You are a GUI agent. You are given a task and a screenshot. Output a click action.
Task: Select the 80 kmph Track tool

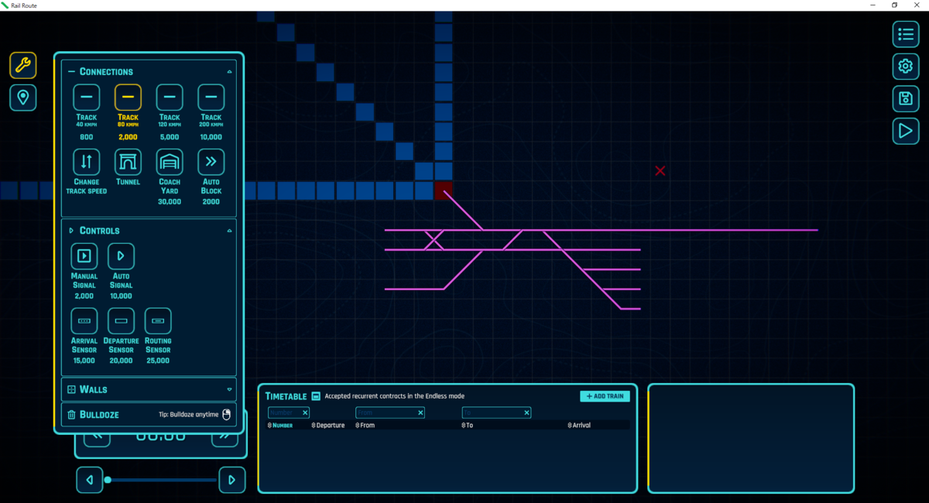[x=129, y=98]
